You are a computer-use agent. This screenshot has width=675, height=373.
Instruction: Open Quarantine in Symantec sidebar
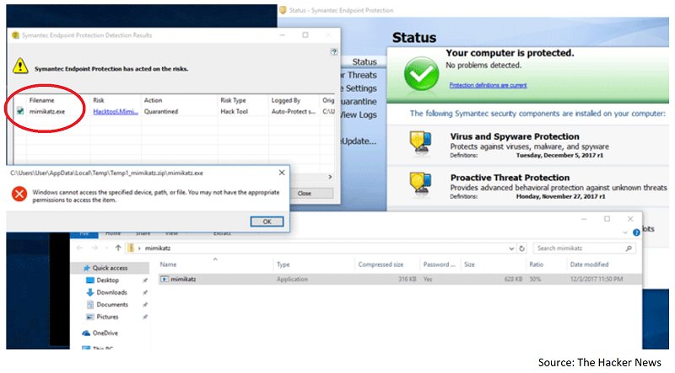coord(358,101)
